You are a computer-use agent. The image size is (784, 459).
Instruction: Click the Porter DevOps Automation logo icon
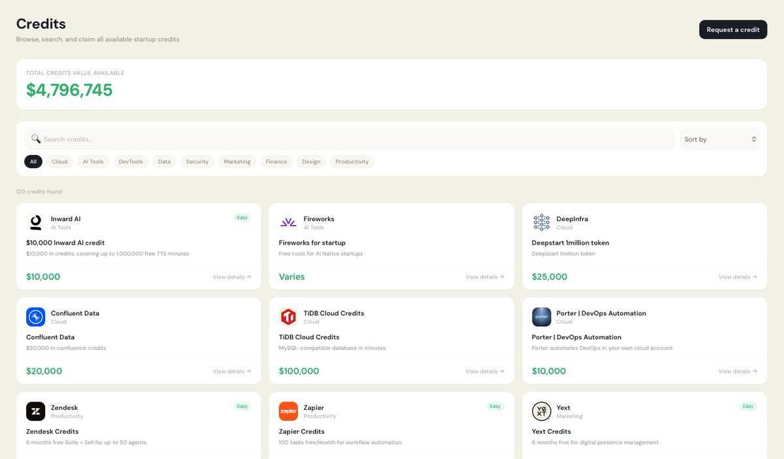click(x=542, y=317)
